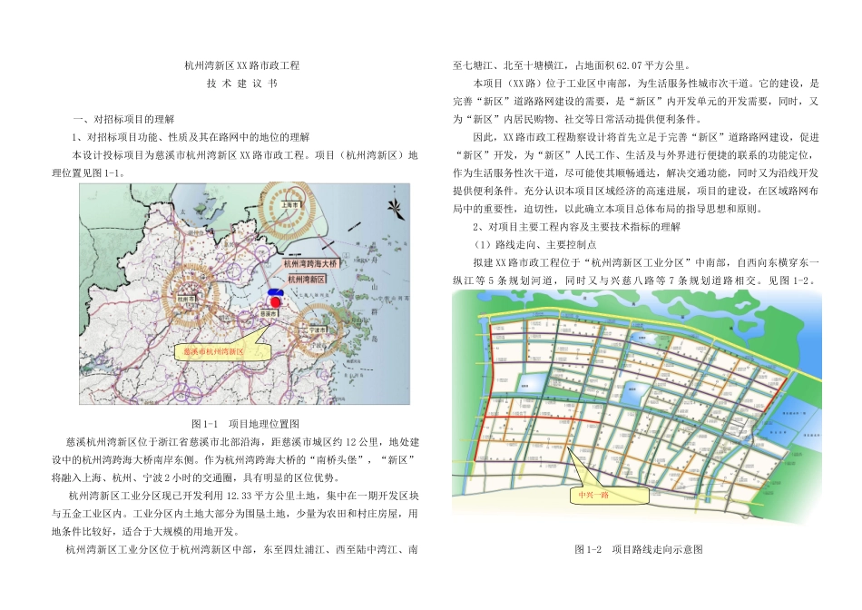Image resolution: width=862 pixels, height=610 pixels.
Task: Click heading '2、对项目主要工程内容及主要技术指标的理解'
Action: click(577, 227)
